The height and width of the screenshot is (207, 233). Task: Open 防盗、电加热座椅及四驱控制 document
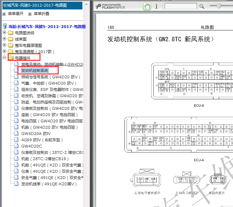point(52,102)
